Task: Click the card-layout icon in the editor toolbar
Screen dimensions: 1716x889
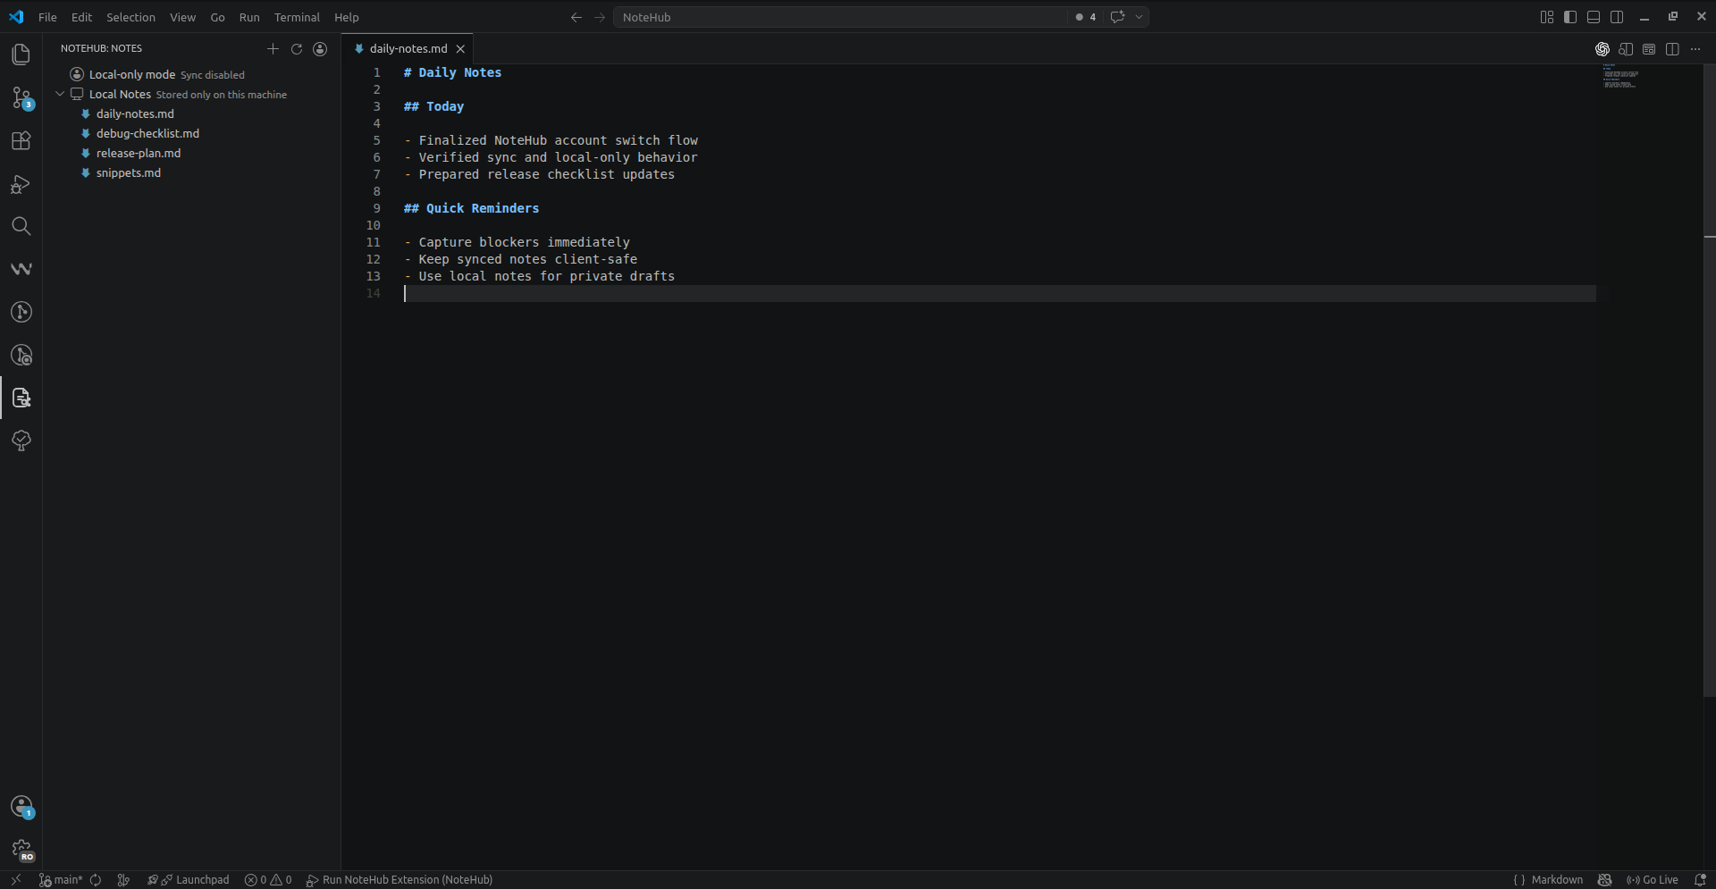Action: coord(1649,49)
